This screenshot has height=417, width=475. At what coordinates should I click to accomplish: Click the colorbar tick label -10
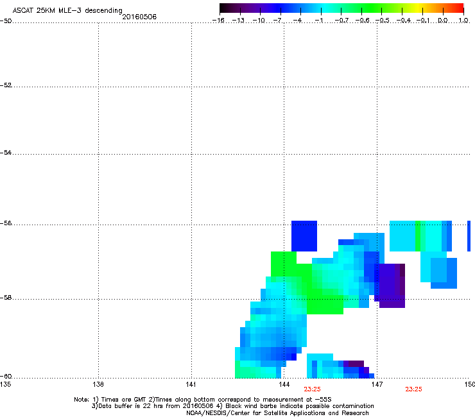point(259,21)
